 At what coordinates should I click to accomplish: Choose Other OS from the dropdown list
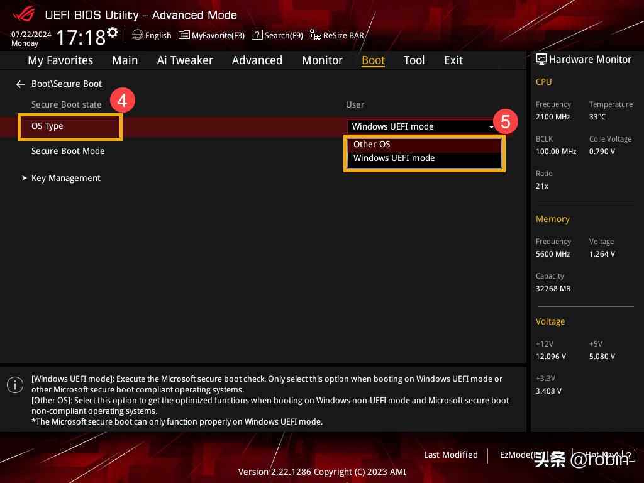point(372,144)
